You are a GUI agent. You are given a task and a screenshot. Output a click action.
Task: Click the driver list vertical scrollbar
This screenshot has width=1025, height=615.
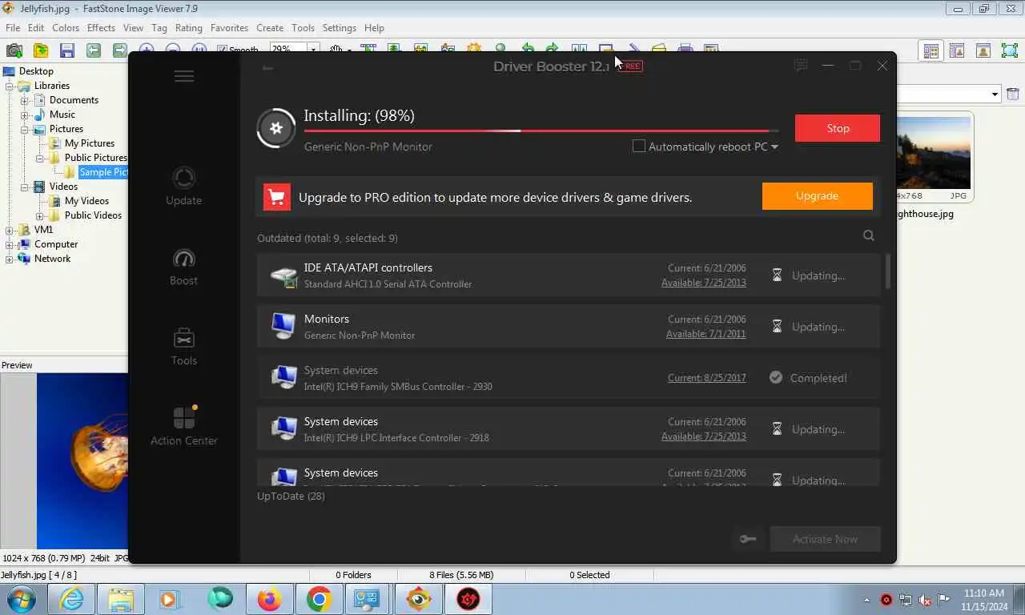point(887,272)
